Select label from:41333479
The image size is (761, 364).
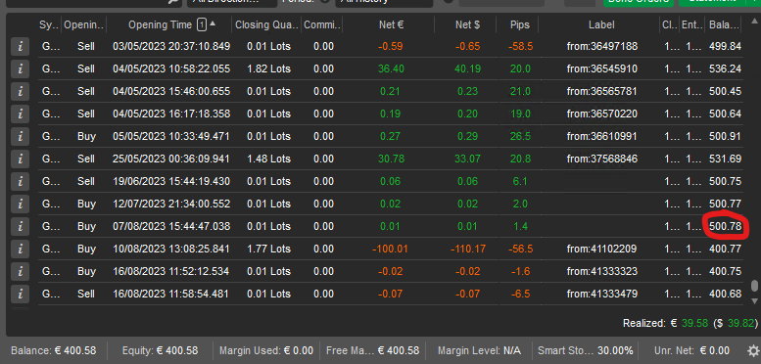coord(601,294)
